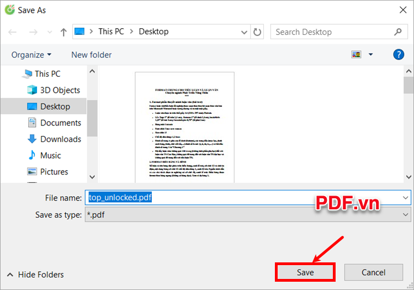The height and width of the screenshot is (290, 414).
Task: Open the File name dropdown arrow
Action: click(406, 198)
